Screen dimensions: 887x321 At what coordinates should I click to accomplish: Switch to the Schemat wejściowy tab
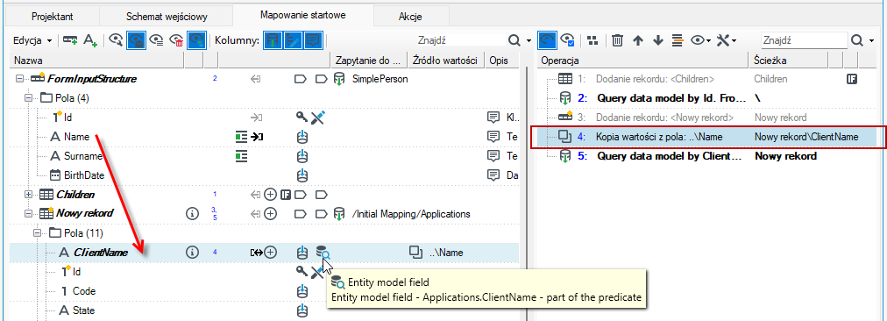click(x=166, y=17)
